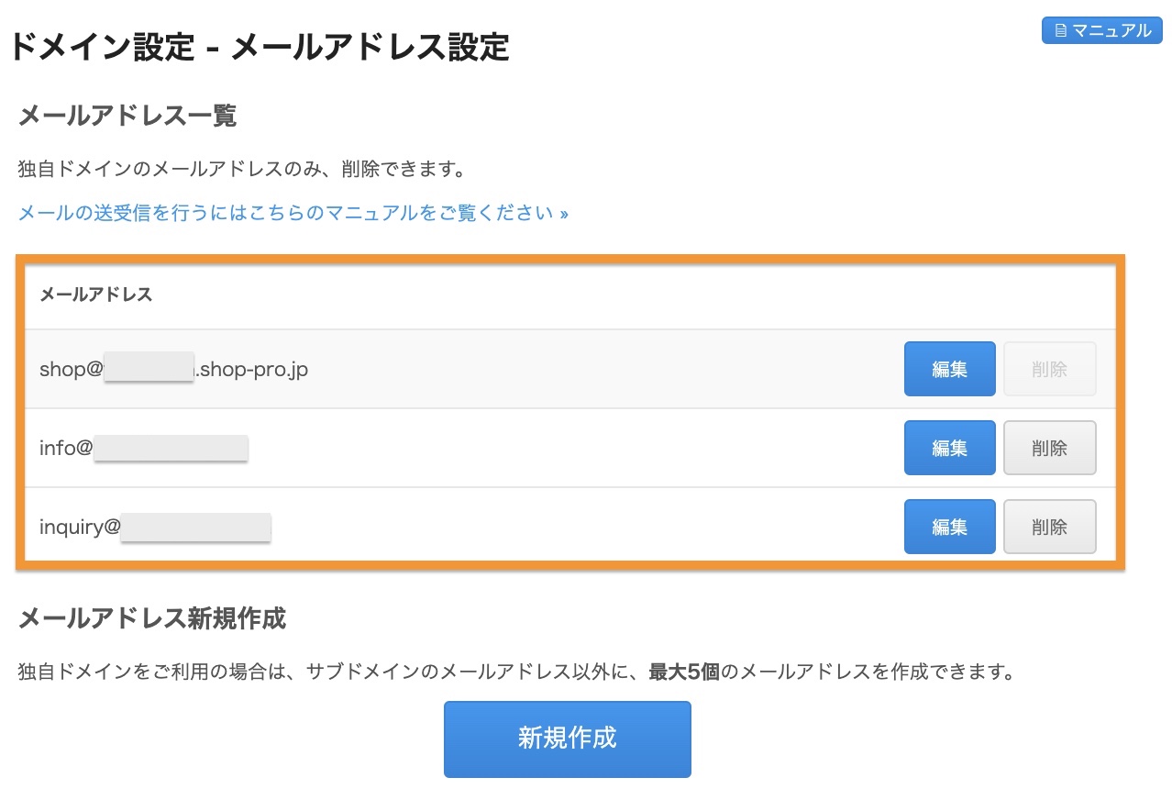Click the bold 最大5個 text

coord(684,672)
